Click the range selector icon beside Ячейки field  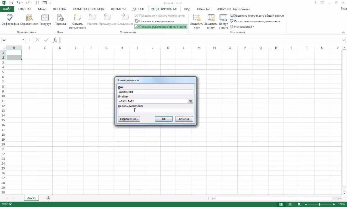click(x=190, y=101)
